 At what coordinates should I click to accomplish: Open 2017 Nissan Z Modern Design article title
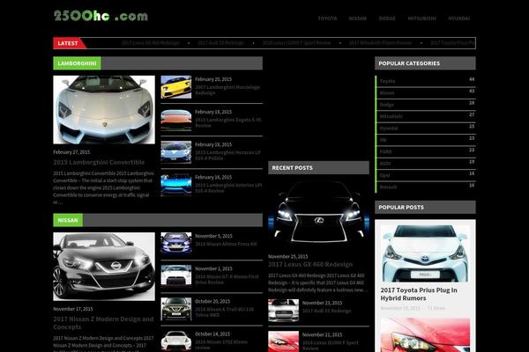click(x=103, y=323)
